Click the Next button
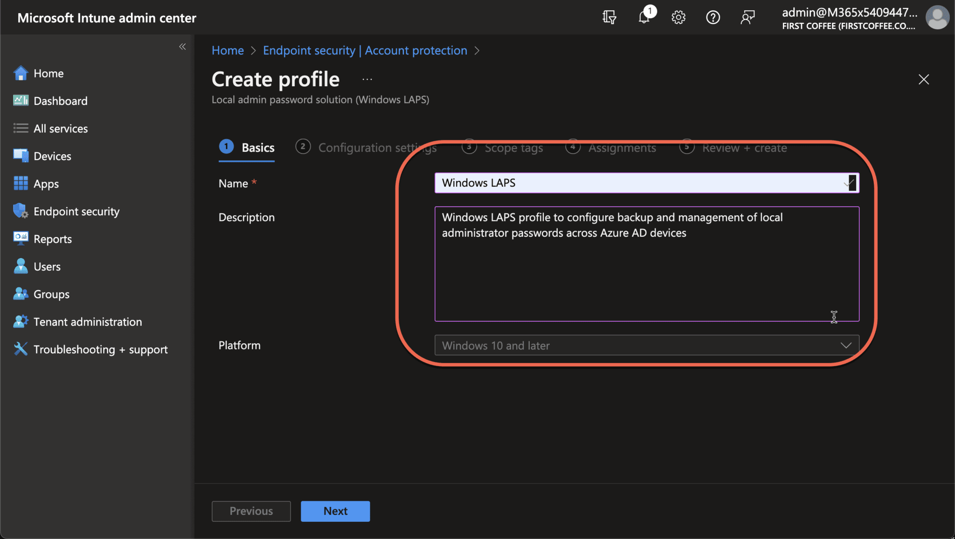Image resolution: width=955 pixels, height=539 pixels. 335,511
